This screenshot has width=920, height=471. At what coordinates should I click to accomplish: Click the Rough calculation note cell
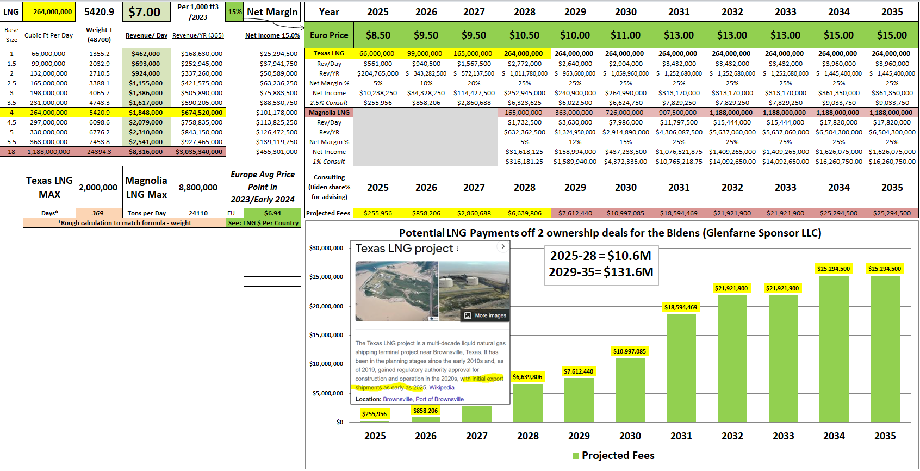[125, 223]
